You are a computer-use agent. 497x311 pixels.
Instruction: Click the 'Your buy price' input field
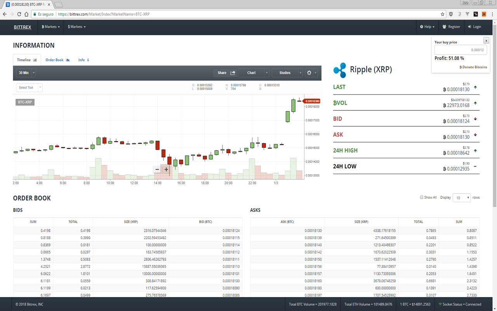click(461, 50)
